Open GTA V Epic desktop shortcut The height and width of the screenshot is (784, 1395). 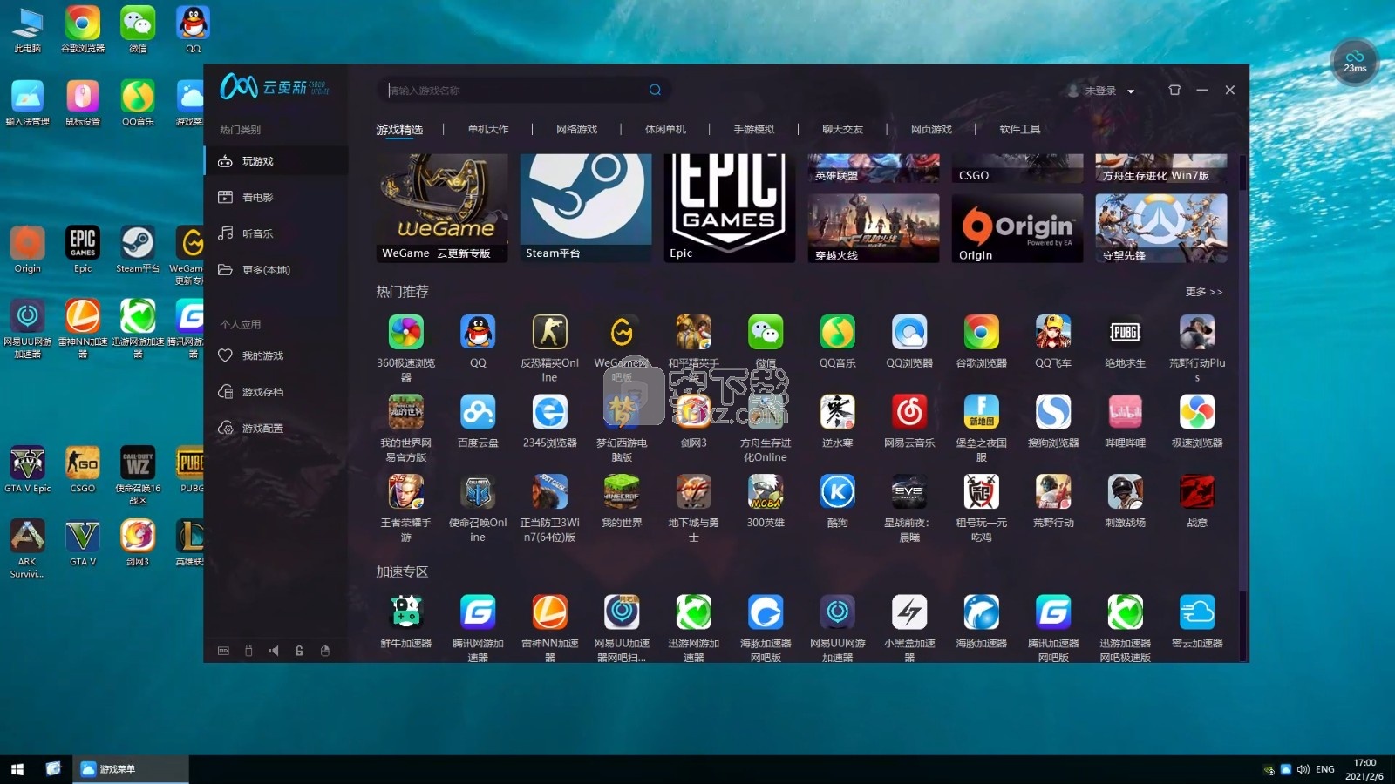coord(27,470)
